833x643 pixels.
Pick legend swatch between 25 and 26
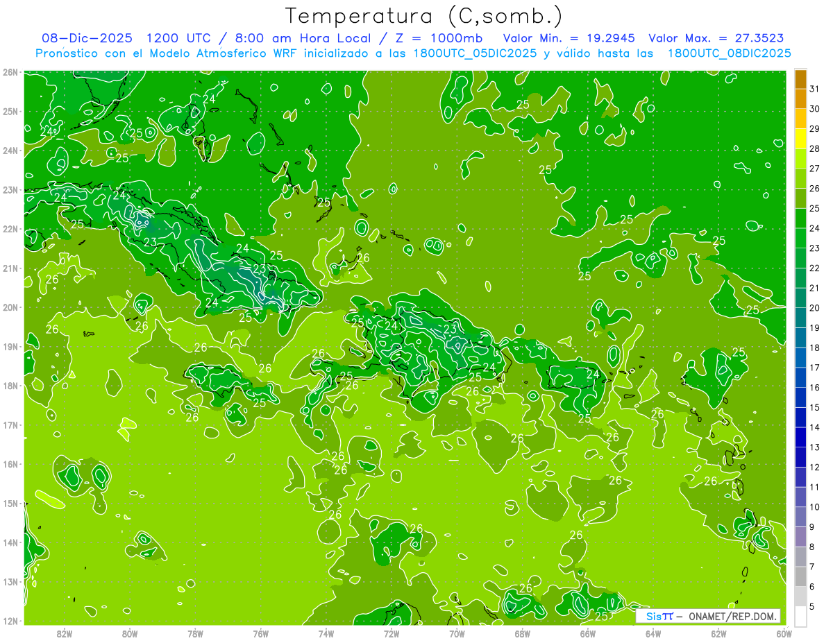[x=800, y=198]
